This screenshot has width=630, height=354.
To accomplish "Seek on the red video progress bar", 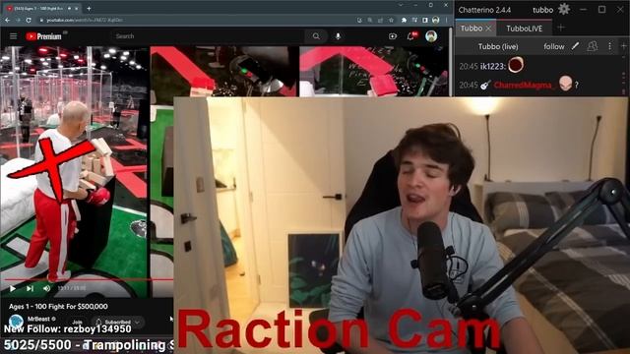I will click(x=89, y=279).
